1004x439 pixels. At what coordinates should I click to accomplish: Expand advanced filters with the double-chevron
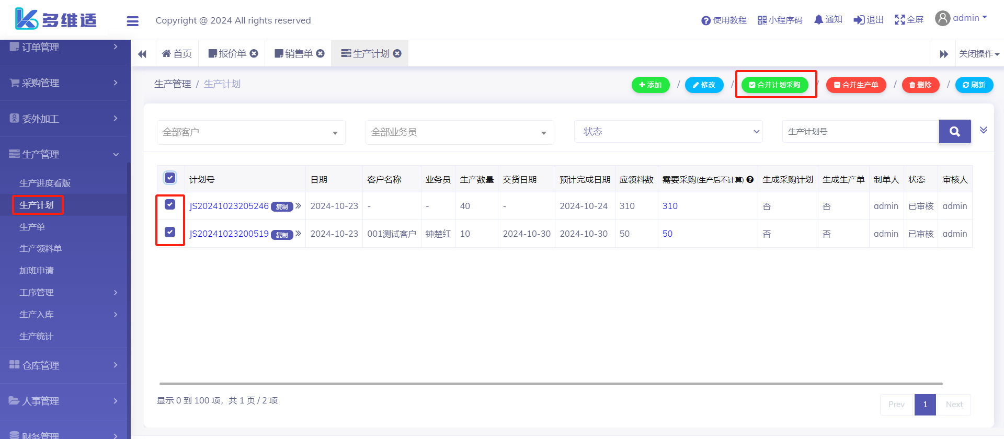point(983,130)
